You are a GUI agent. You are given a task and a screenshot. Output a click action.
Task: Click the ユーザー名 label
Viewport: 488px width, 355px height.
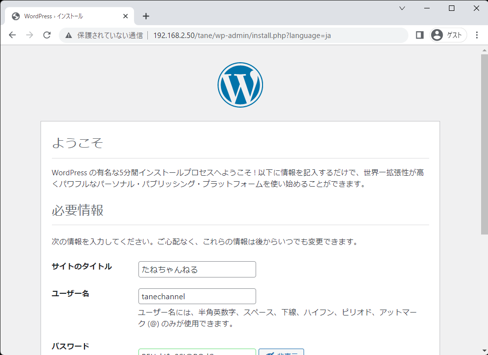[x=70, y=293]
